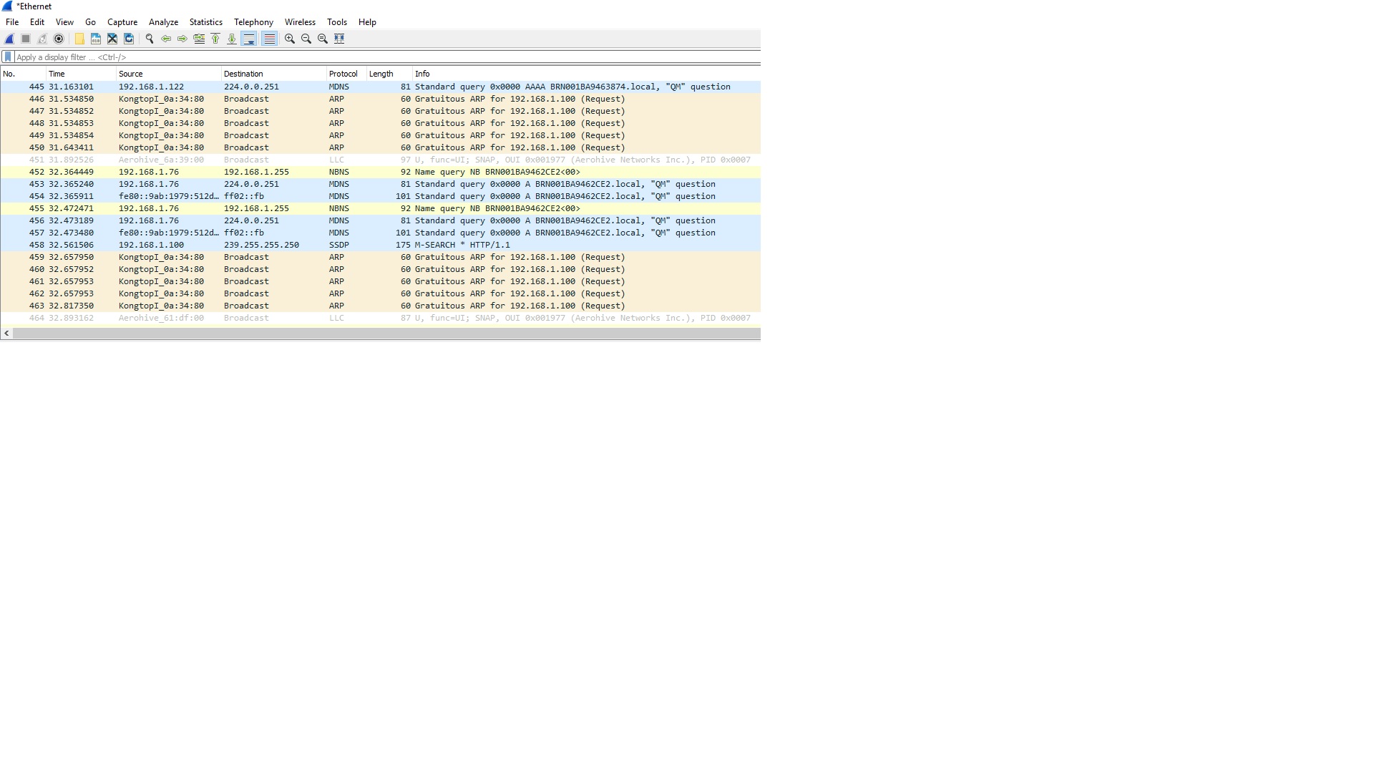Go to the first packet
The width and height of the screenshot is (1374, 773).
coord(215,39)
